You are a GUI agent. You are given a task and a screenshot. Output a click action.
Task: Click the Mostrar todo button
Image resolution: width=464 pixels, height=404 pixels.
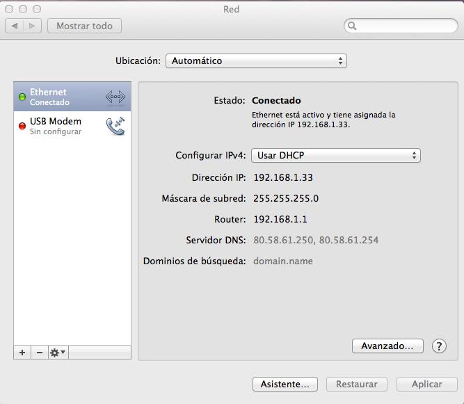(84, 26)
